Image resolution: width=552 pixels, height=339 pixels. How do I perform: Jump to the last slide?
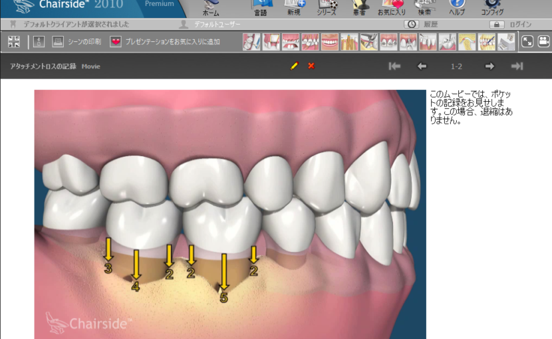click(x=517, y=66)
